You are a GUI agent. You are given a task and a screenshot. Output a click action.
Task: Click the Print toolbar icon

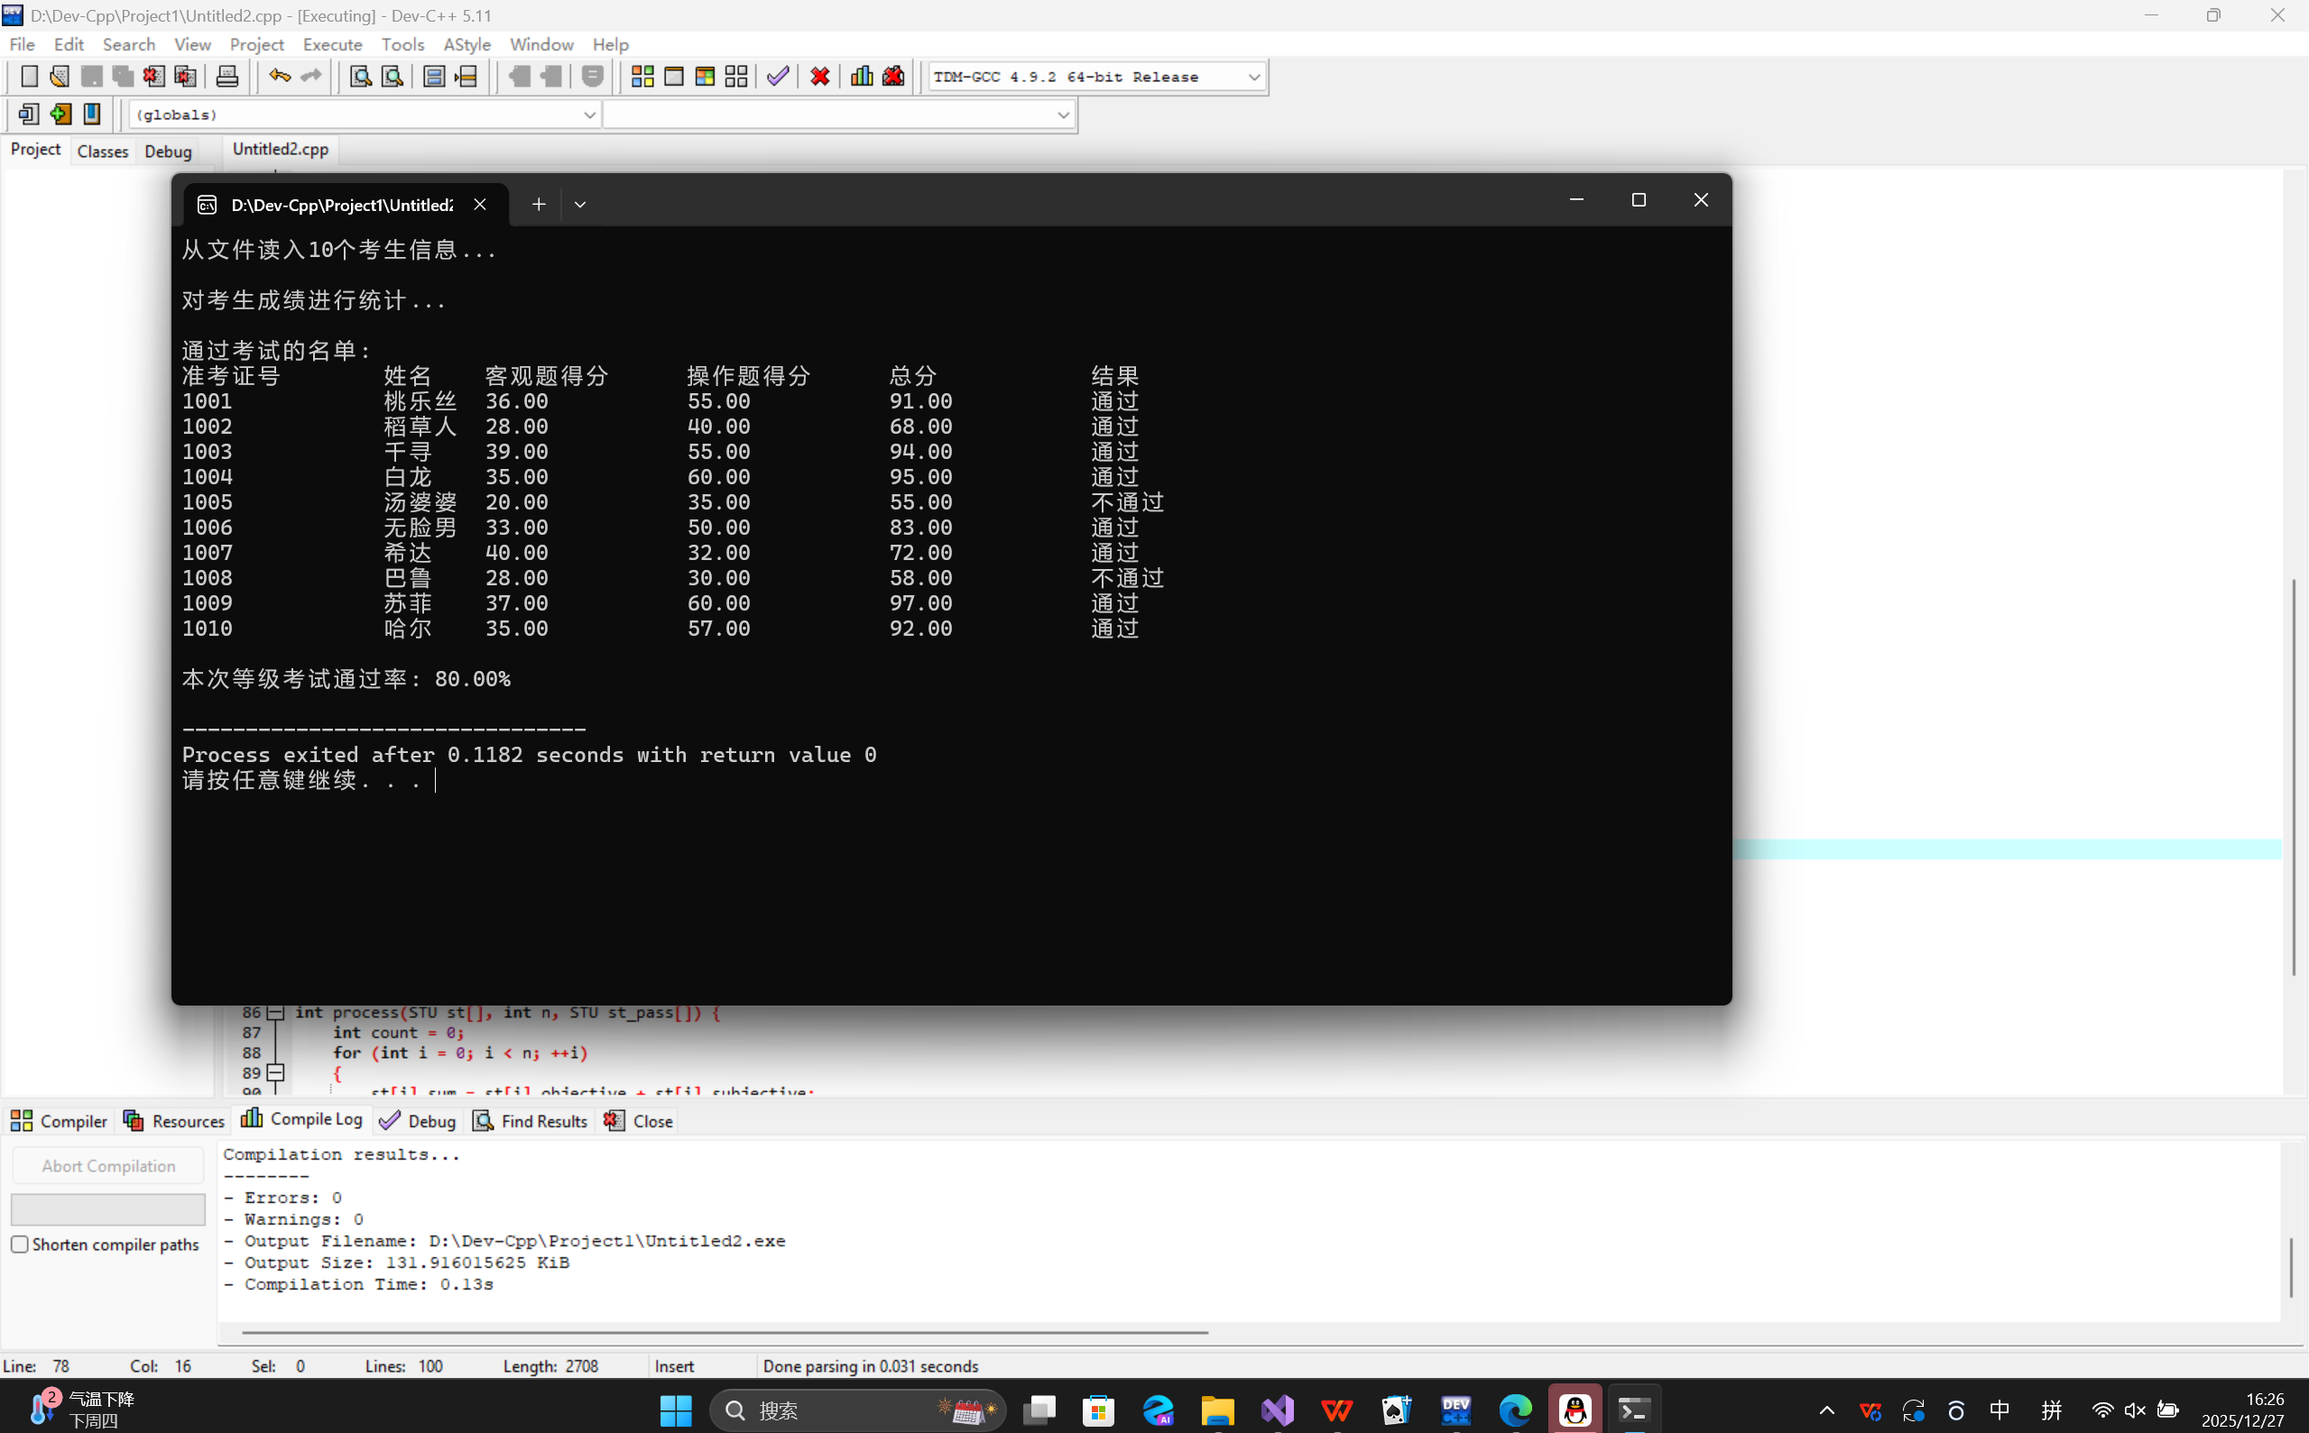227,77
